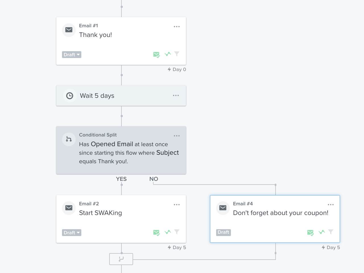The image size is (364, 273).
Task: Click the green sent-email icon on Email #4
Action: pyautogui.click(x=310, y=232)
